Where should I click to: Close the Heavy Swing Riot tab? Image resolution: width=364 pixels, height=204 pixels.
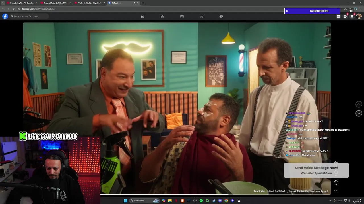36,3
